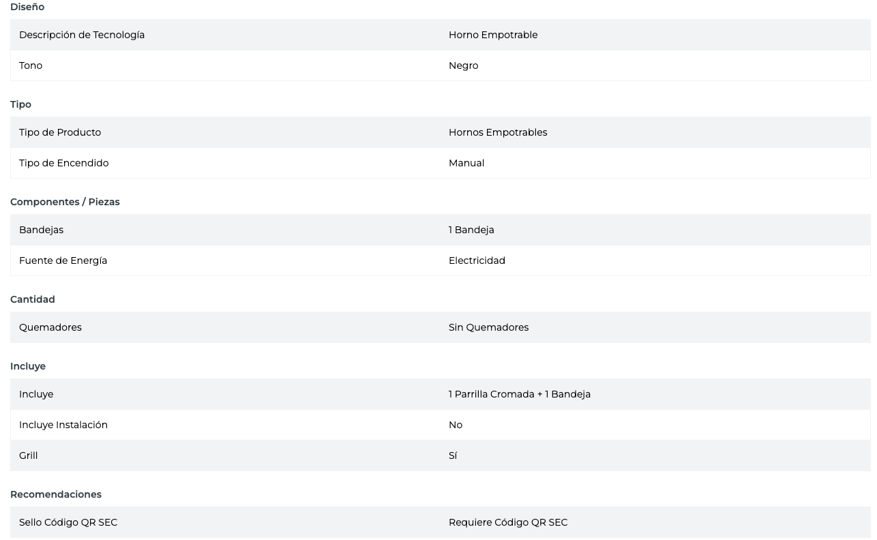
Task: Click the Diseño section heading
Action: [x=27, y=7]
